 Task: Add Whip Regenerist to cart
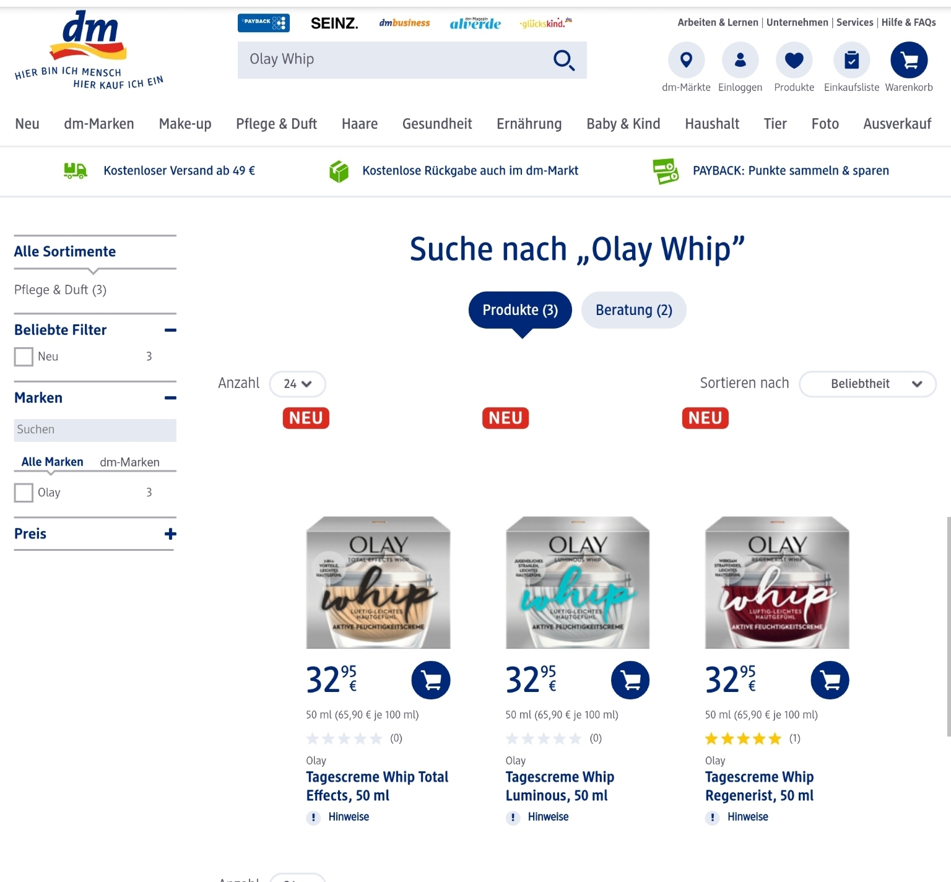[830, 680]
